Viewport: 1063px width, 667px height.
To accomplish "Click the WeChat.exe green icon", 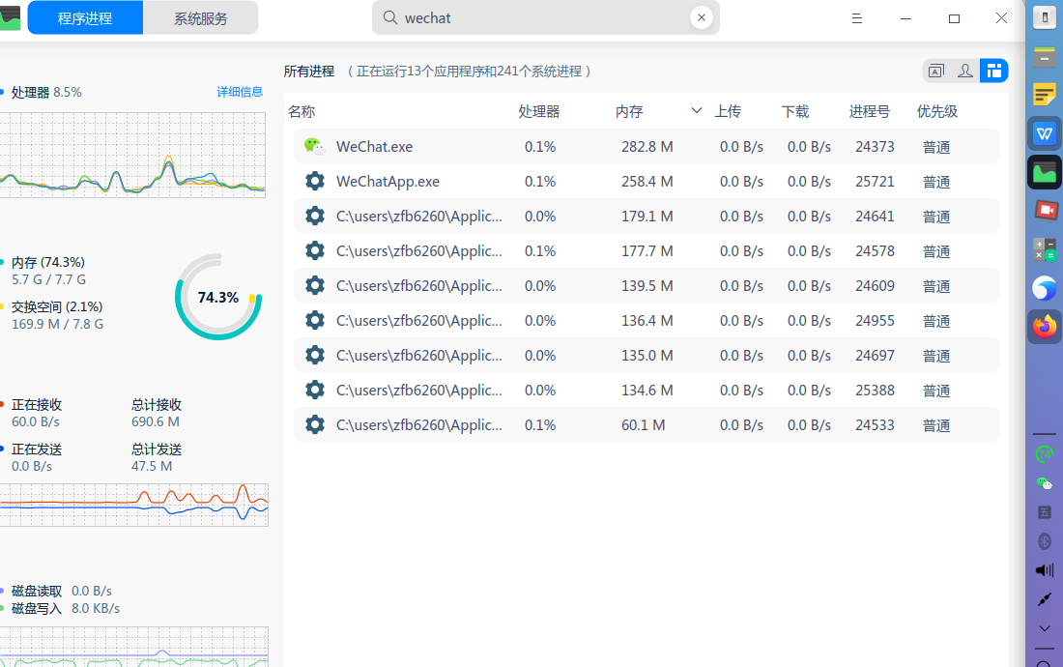I will coord(314,146).
